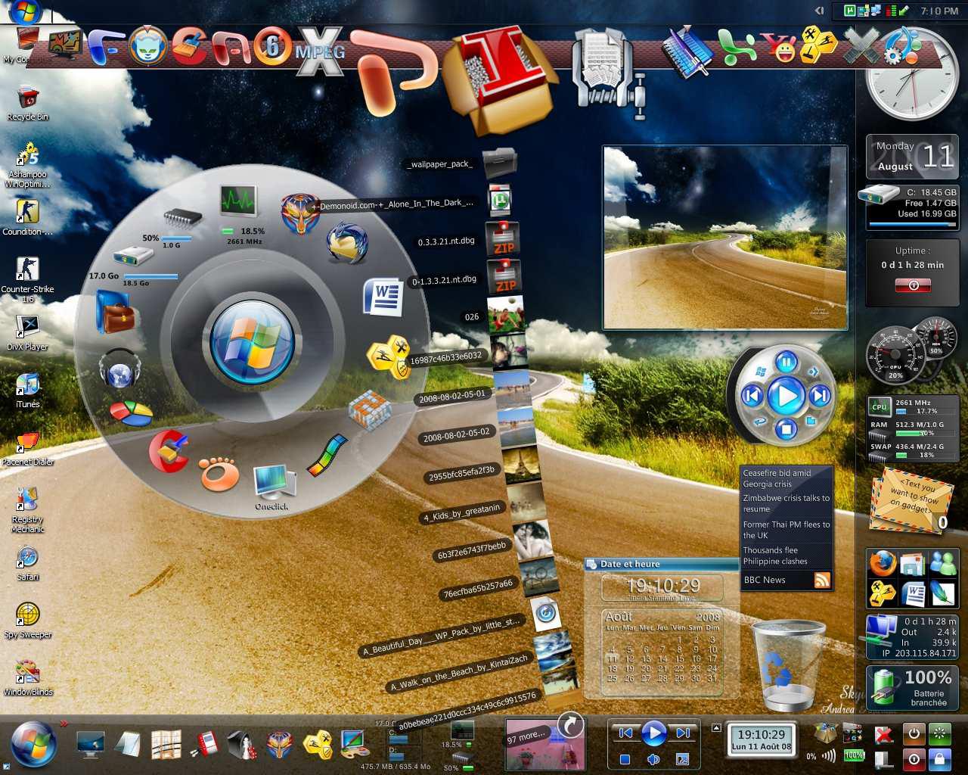Open Firefox in the sidebar launcher
Screen dimensions: 968x775
(x=882, y=564)
